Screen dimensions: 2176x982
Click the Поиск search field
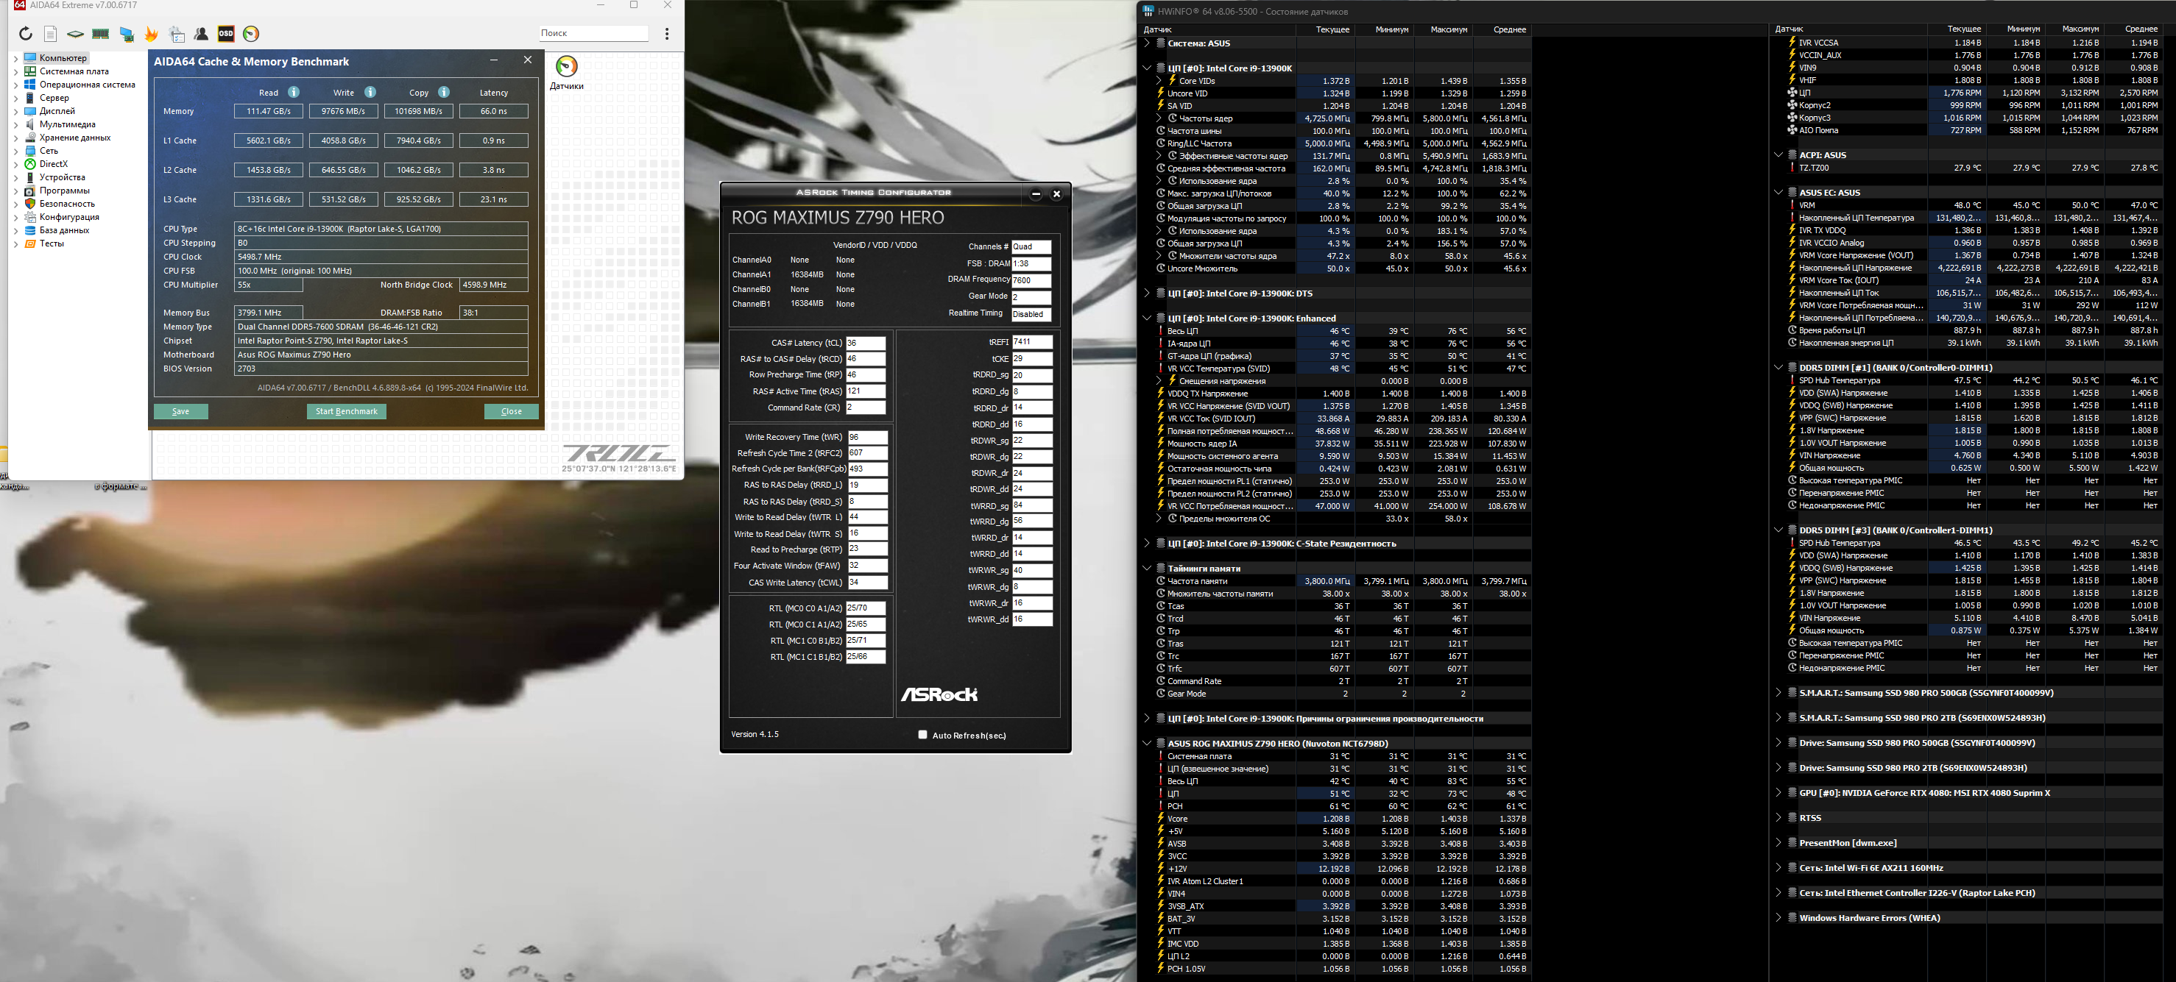(593, 33)
